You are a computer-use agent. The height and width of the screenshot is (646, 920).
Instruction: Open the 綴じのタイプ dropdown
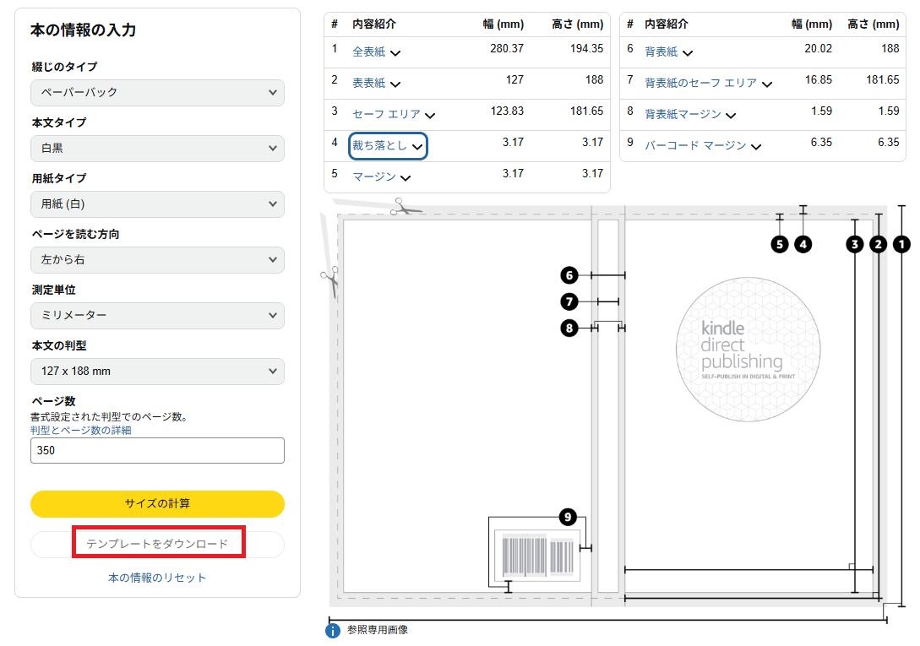157,92
